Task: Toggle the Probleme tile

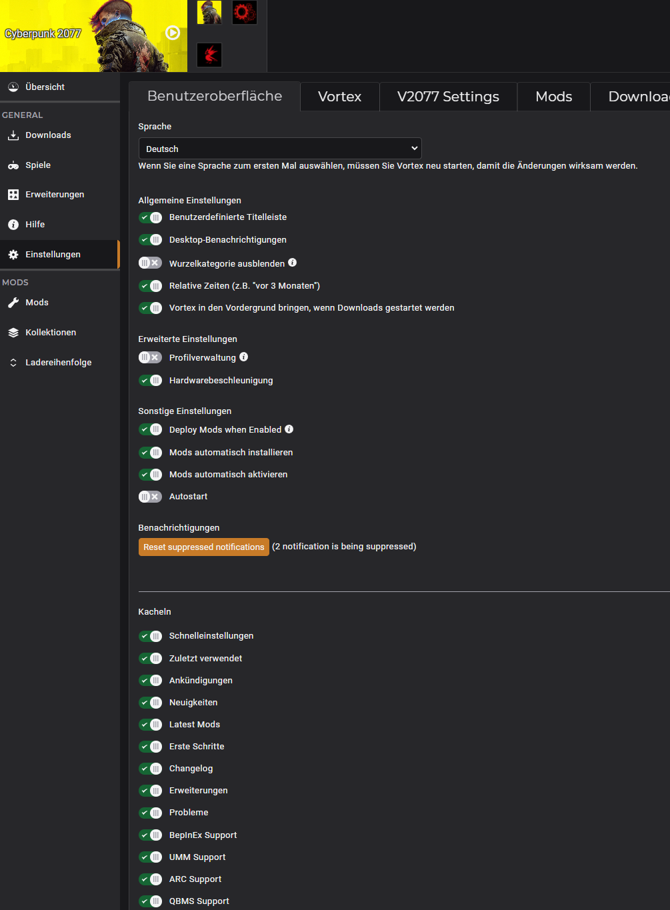Action: pyautogui.click(x=150, y=813)
